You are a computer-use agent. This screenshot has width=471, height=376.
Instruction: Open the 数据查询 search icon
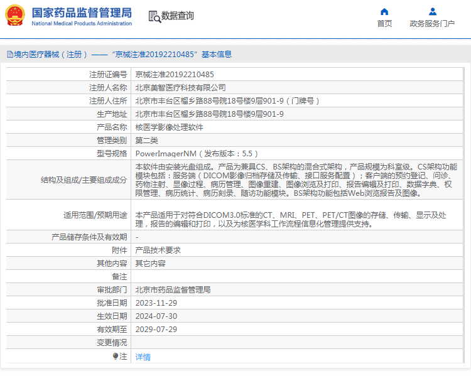pos(154,16)
